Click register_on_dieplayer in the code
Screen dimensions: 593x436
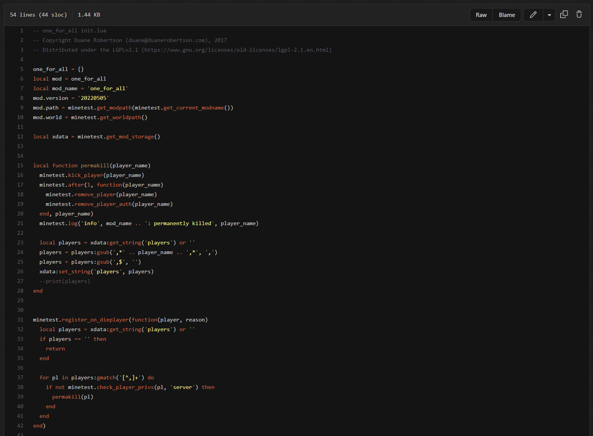pos(95,320)
